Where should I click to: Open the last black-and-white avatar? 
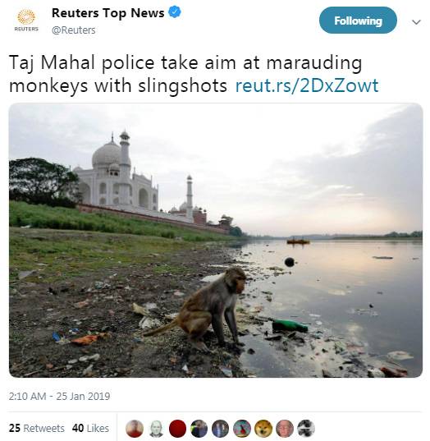coord(306,429)
